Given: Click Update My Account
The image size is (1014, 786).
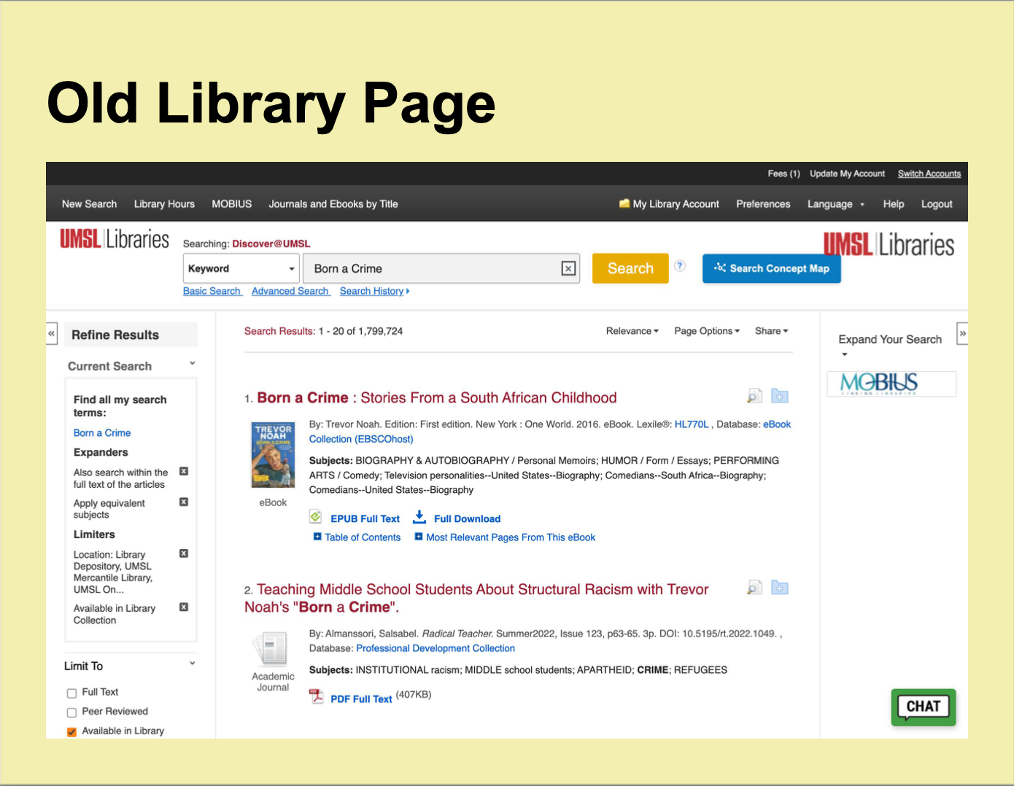Looking at the screenshot, I should [x=847, y=174].
